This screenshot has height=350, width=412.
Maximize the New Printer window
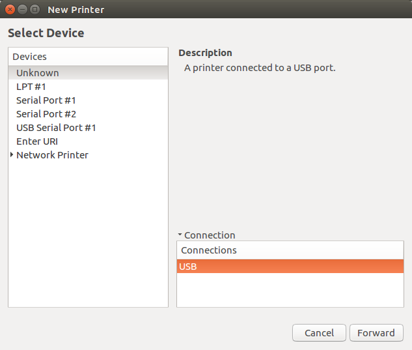(x=34, y=10)
